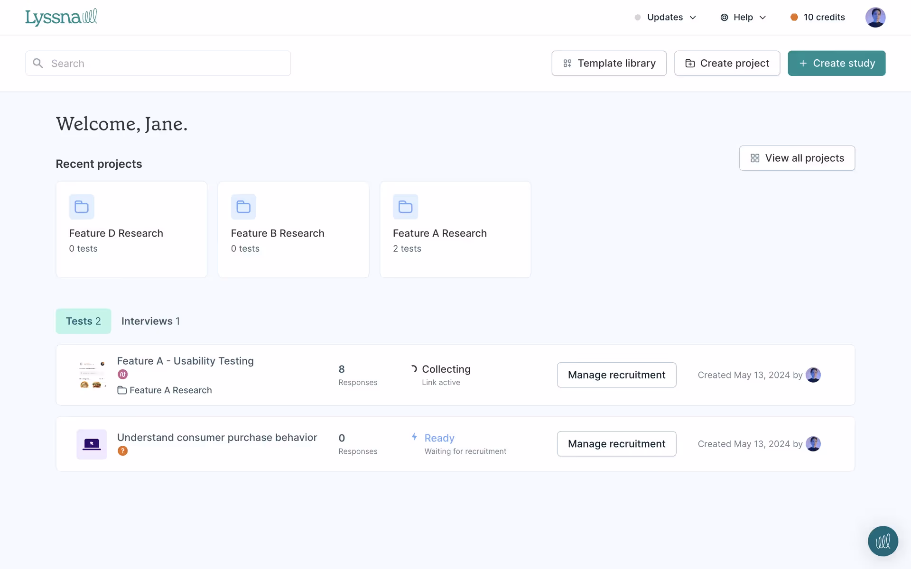Click the orange question badge under consumer study
This screenshot has width=911, height=569.
pyautogui.click(x=122, y=451)
